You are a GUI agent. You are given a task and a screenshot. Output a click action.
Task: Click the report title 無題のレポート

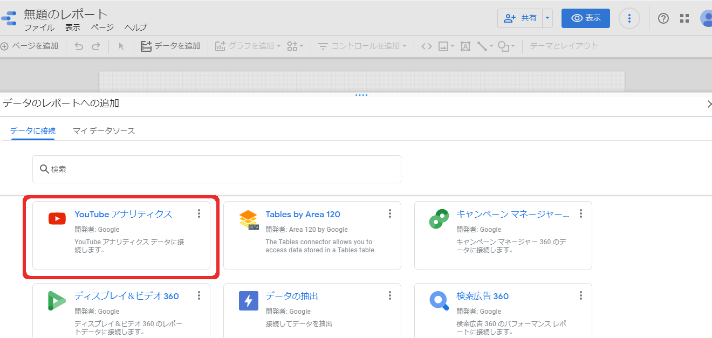[x=66, y=14]
